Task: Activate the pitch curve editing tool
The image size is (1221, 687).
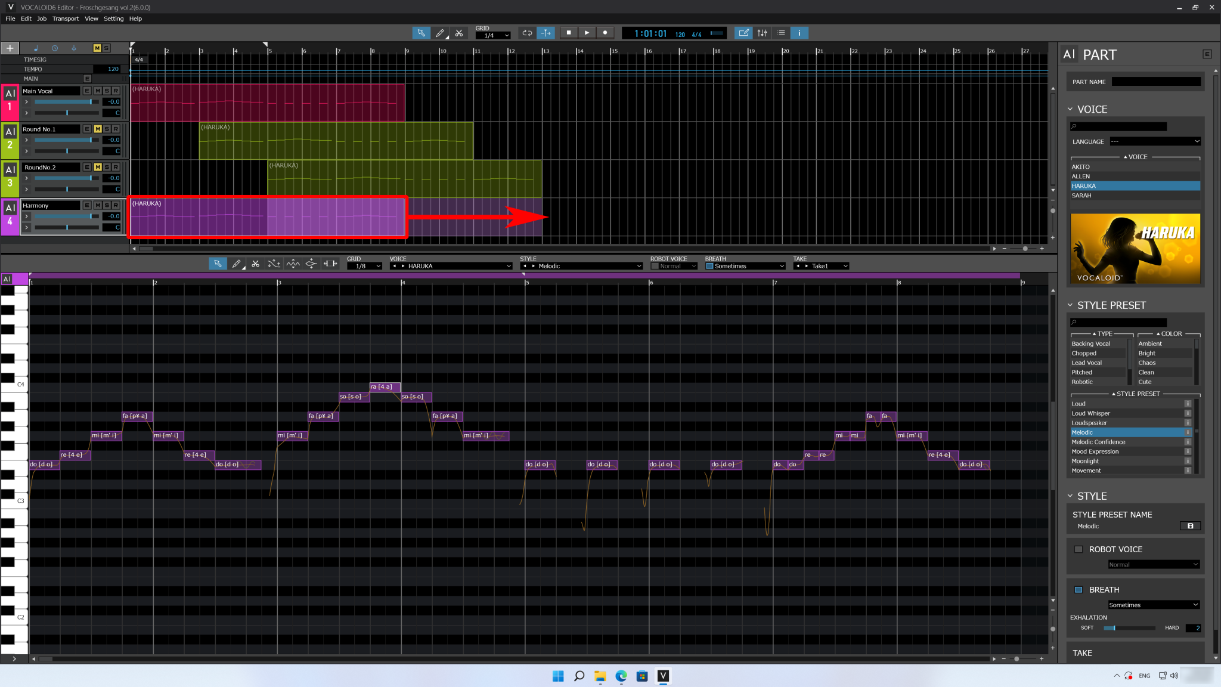Action: (x=274, y=264)
